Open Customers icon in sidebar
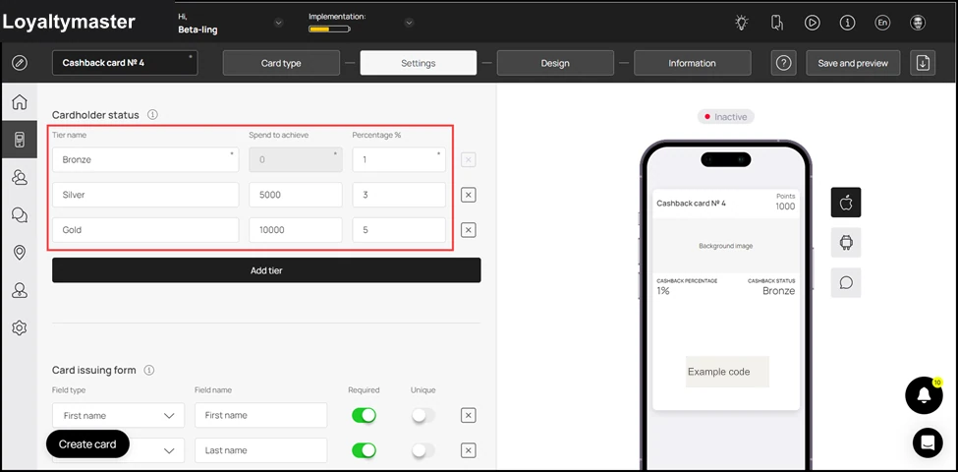Image resolution: width=958 pixels, height=472 pixels. click(x=20, y=177)
